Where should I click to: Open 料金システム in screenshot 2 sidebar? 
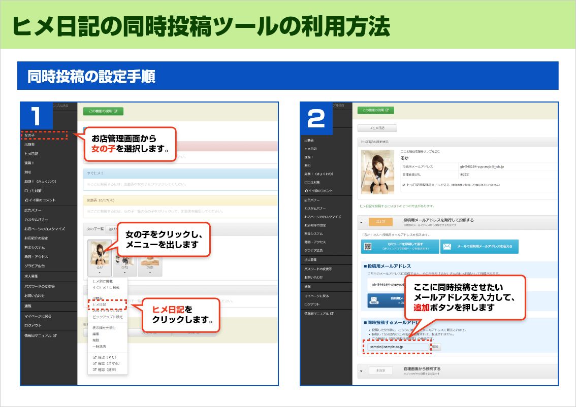313,233
